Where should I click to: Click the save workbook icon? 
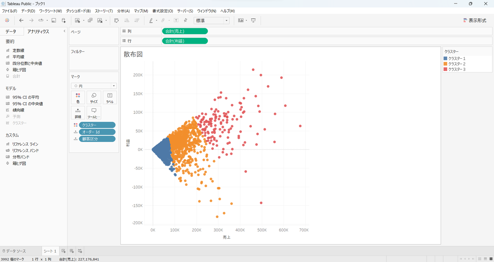(x=54, y=21)
